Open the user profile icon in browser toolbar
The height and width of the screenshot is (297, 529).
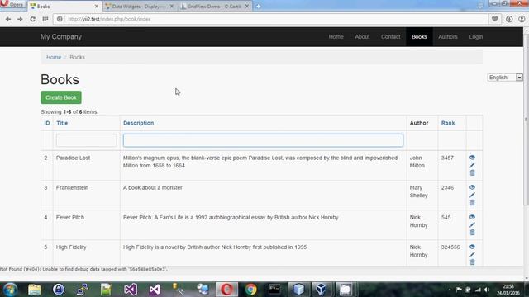pyautogui.click(x=522, y=19)
